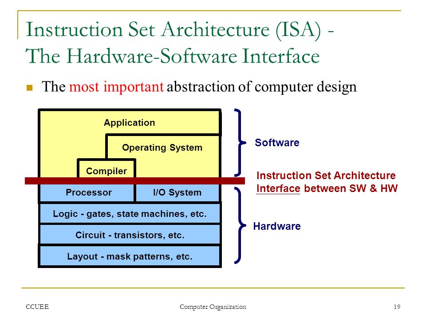
Task: Click the text "abstraction of computer design"
Action: pyautogui.click(x=261, y=87)
